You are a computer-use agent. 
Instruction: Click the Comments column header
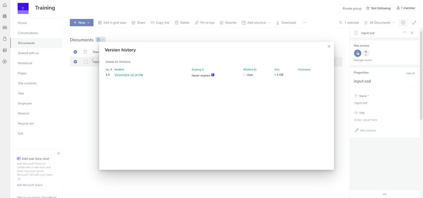click(x=304, y=69)
